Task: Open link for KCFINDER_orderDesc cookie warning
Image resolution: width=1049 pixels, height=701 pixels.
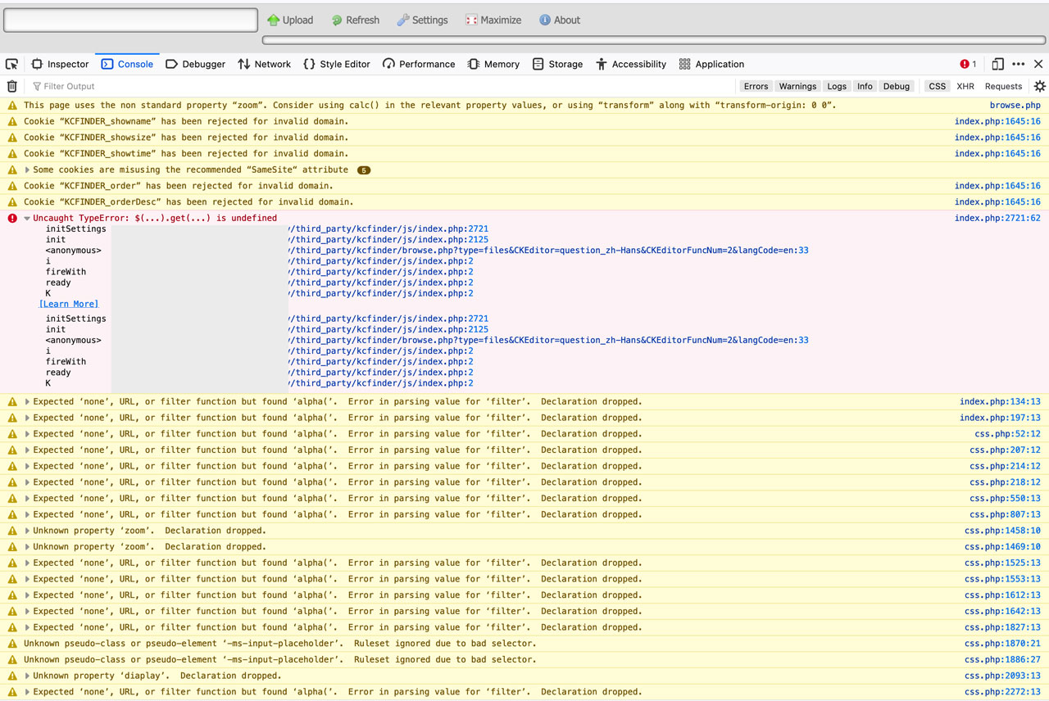Action: (997, 201)
